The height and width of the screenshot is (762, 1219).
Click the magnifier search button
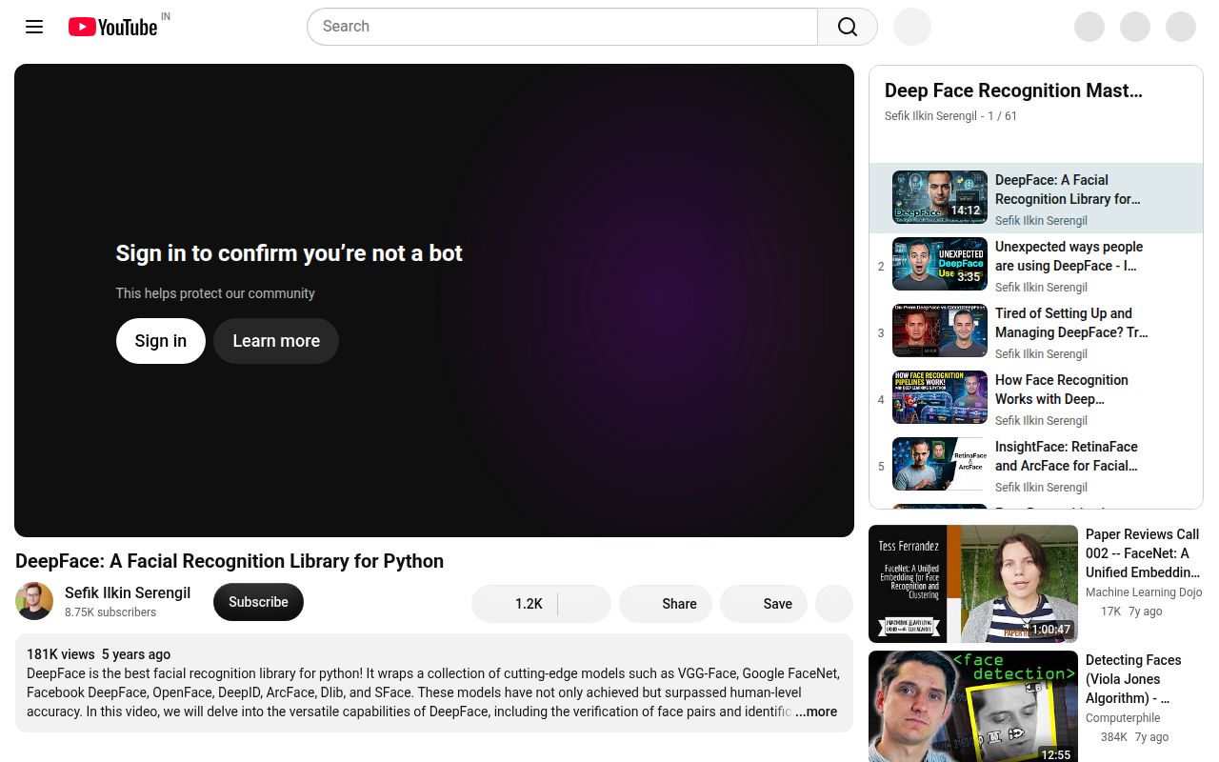pyautogui.click(x=848, y=27)
